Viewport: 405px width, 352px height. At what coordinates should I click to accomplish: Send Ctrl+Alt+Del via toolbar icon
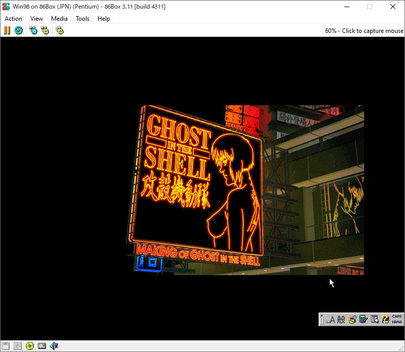33,30
